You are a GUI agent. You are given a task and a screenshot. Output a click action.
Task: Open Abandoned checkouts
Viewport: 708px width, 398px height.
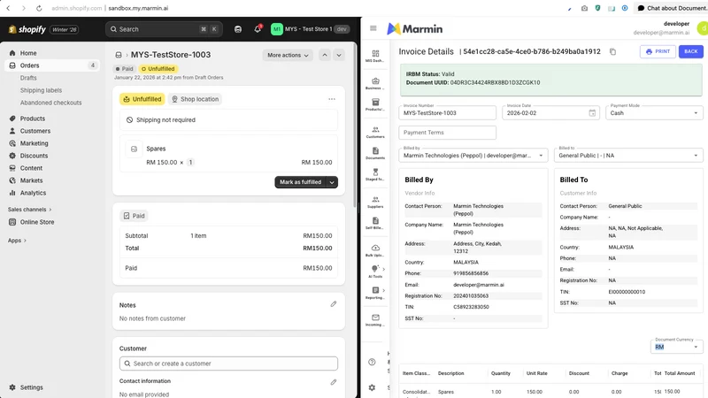[x=50, y=103]
